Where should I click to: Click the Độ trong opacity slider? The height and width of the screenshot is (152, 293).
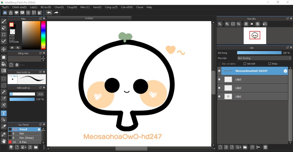(259, 53)
